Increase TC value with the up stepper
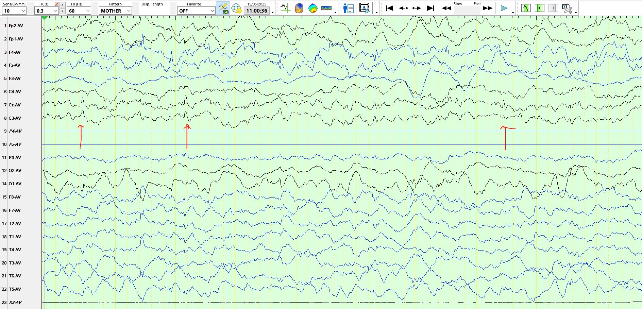 [x=62, y=5]
